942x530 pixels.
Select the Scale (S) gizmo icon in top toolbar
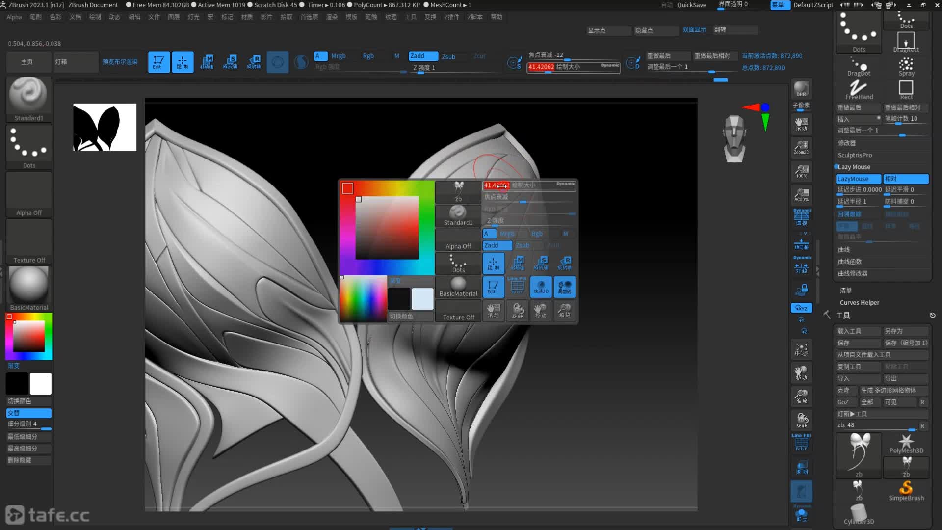[230, 62]
